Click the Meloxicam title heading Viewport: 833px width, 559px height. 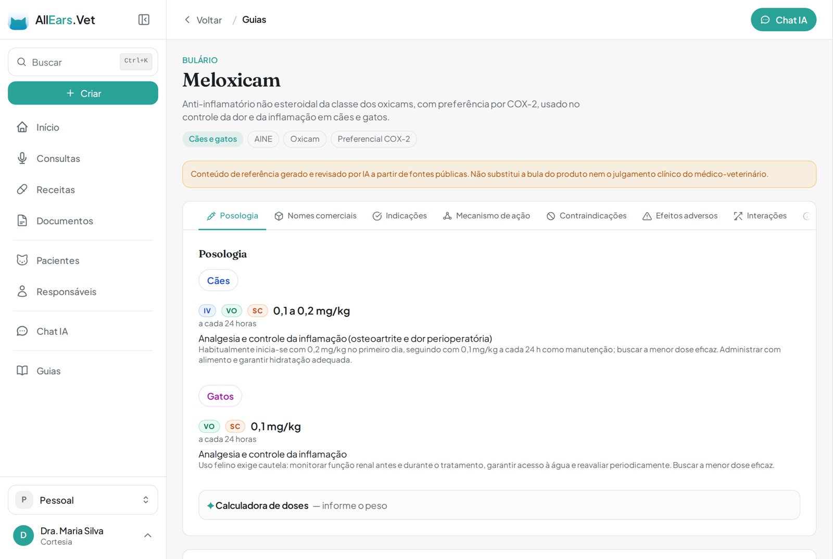click(x=231, y=80)
